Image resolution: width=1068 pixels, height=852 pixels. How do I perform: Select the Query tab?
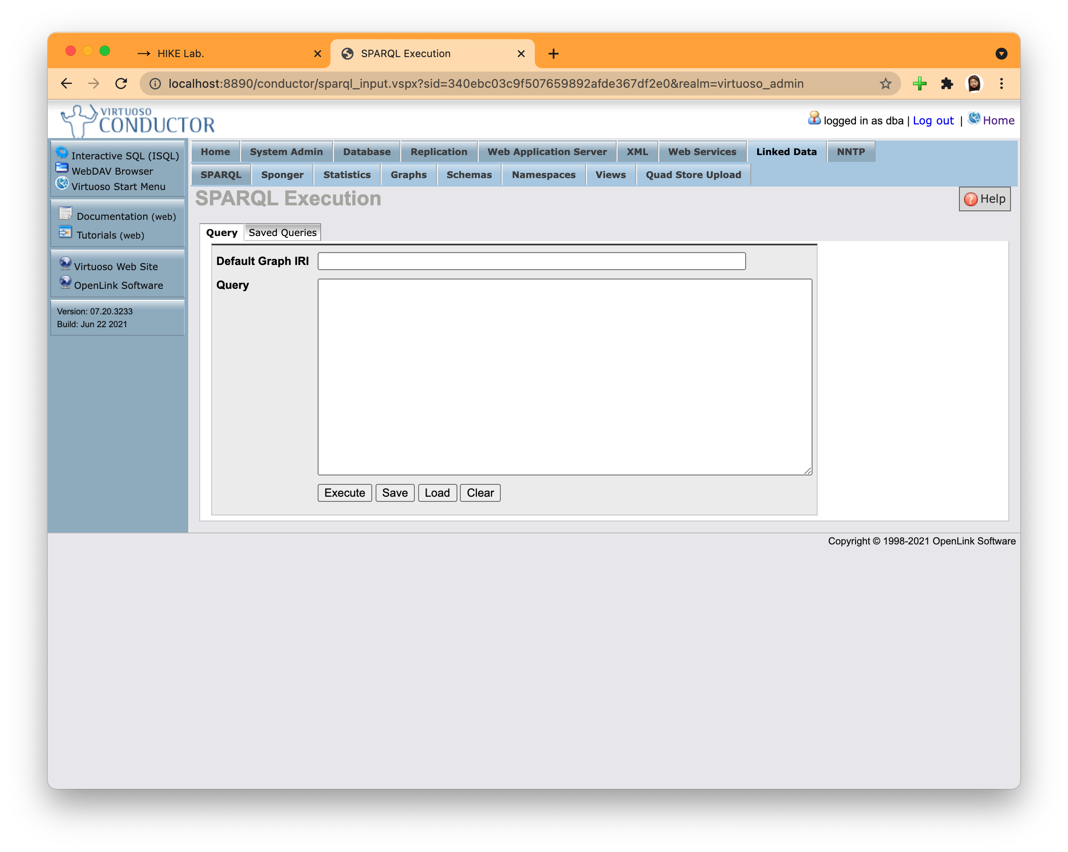click(x=221, y=233)
